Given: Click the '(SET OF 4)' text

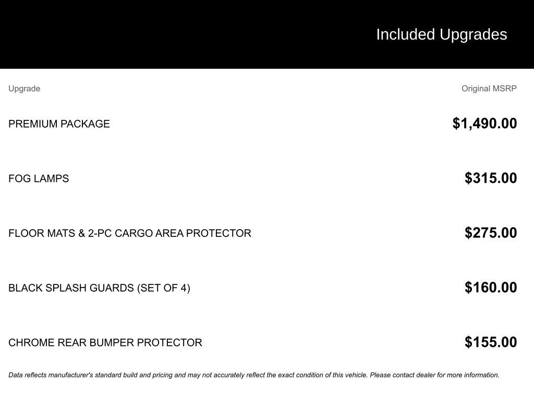Looking at the screenshot, I should 163,288.
